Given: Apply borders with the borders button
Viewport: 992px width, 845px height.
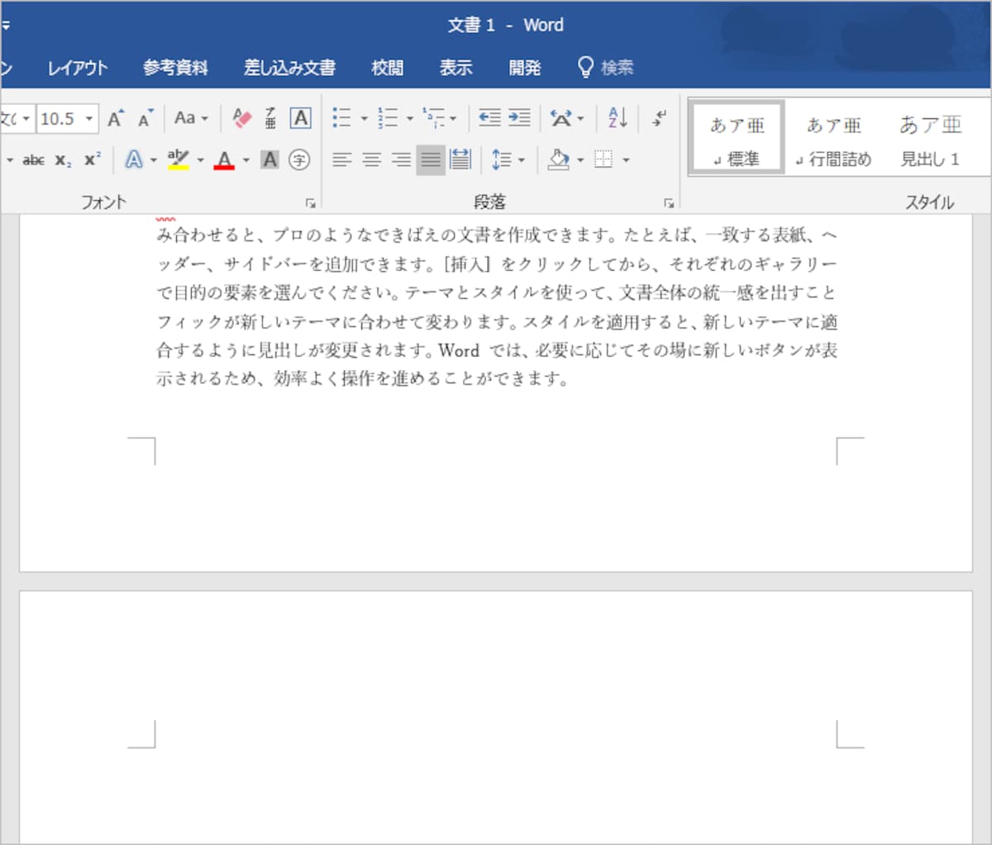Looking at the screenshot, I should click(604, 159).
